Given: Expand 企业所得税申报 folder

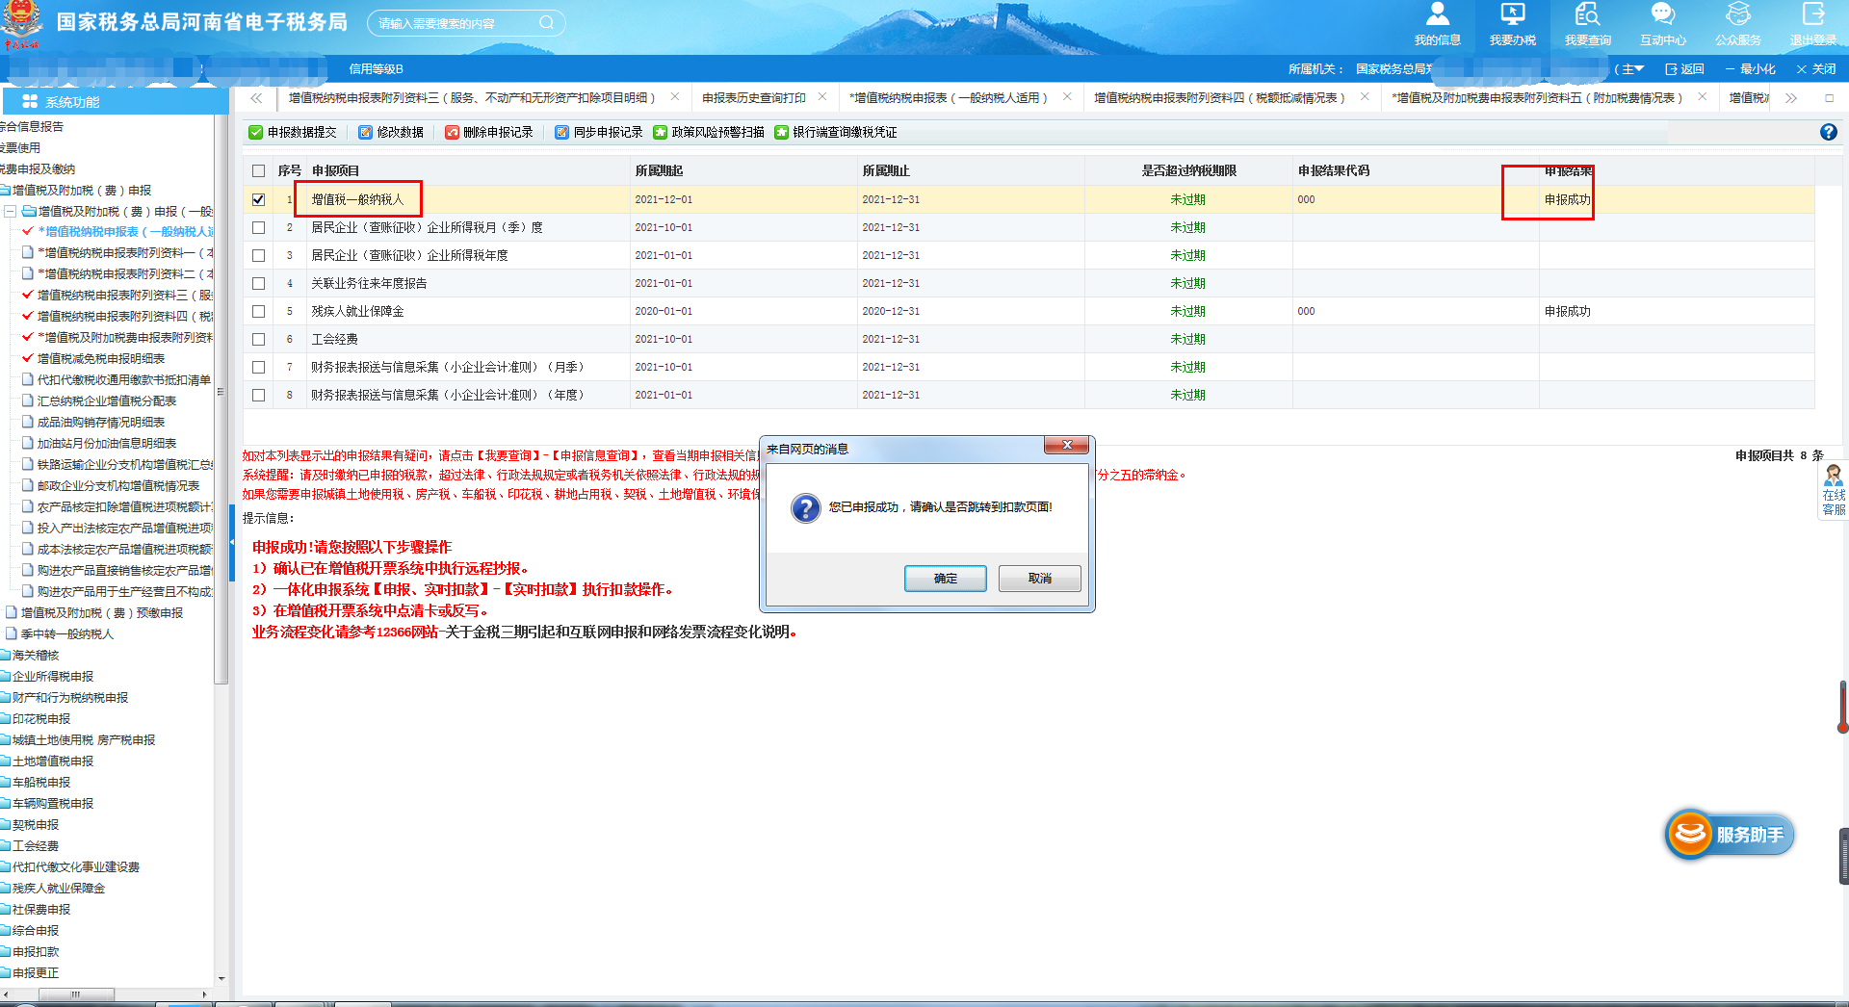Looking at the screenshot, I should tap(52, 676).
